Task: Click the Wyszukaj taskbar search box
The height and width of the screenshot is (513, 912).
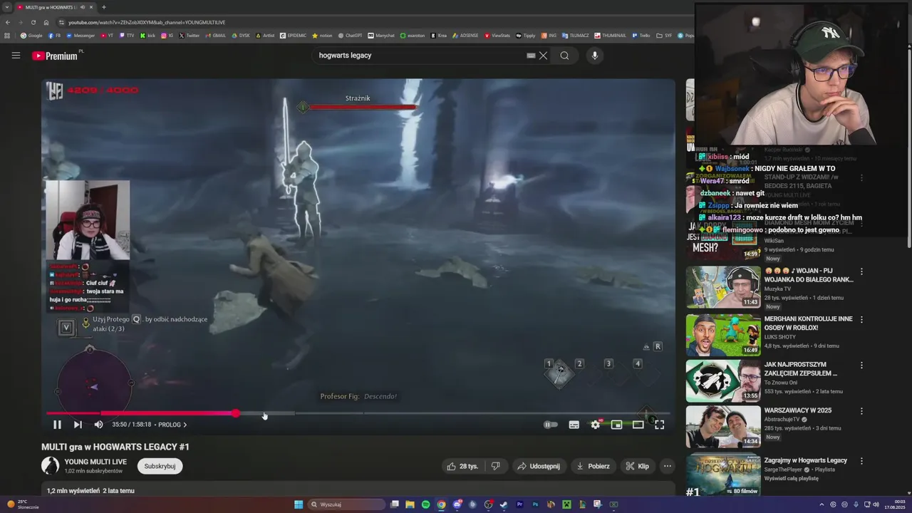Action: click(x=346, y=504)
